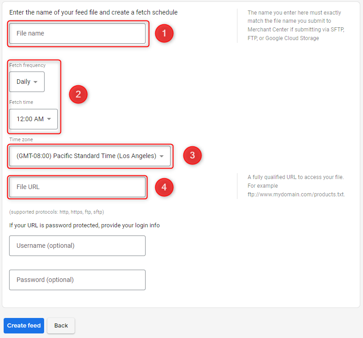
Task: Click the File name input field
Action: (x=77, y=33)
